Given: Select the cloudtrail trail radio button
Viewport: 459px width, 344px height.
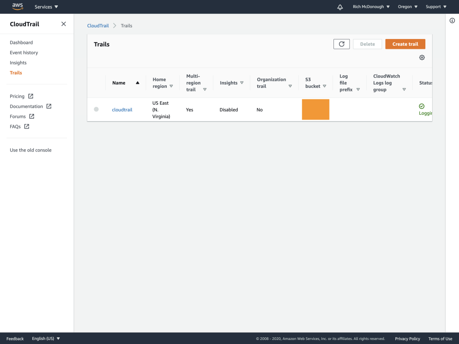Looking at the screenshot, I should (x=96, y=109).
